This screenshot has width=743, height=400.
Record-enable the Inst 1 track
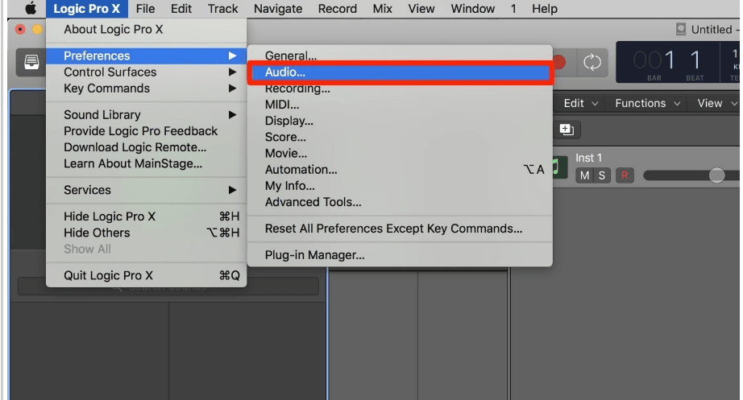click(x=625, y=175)
